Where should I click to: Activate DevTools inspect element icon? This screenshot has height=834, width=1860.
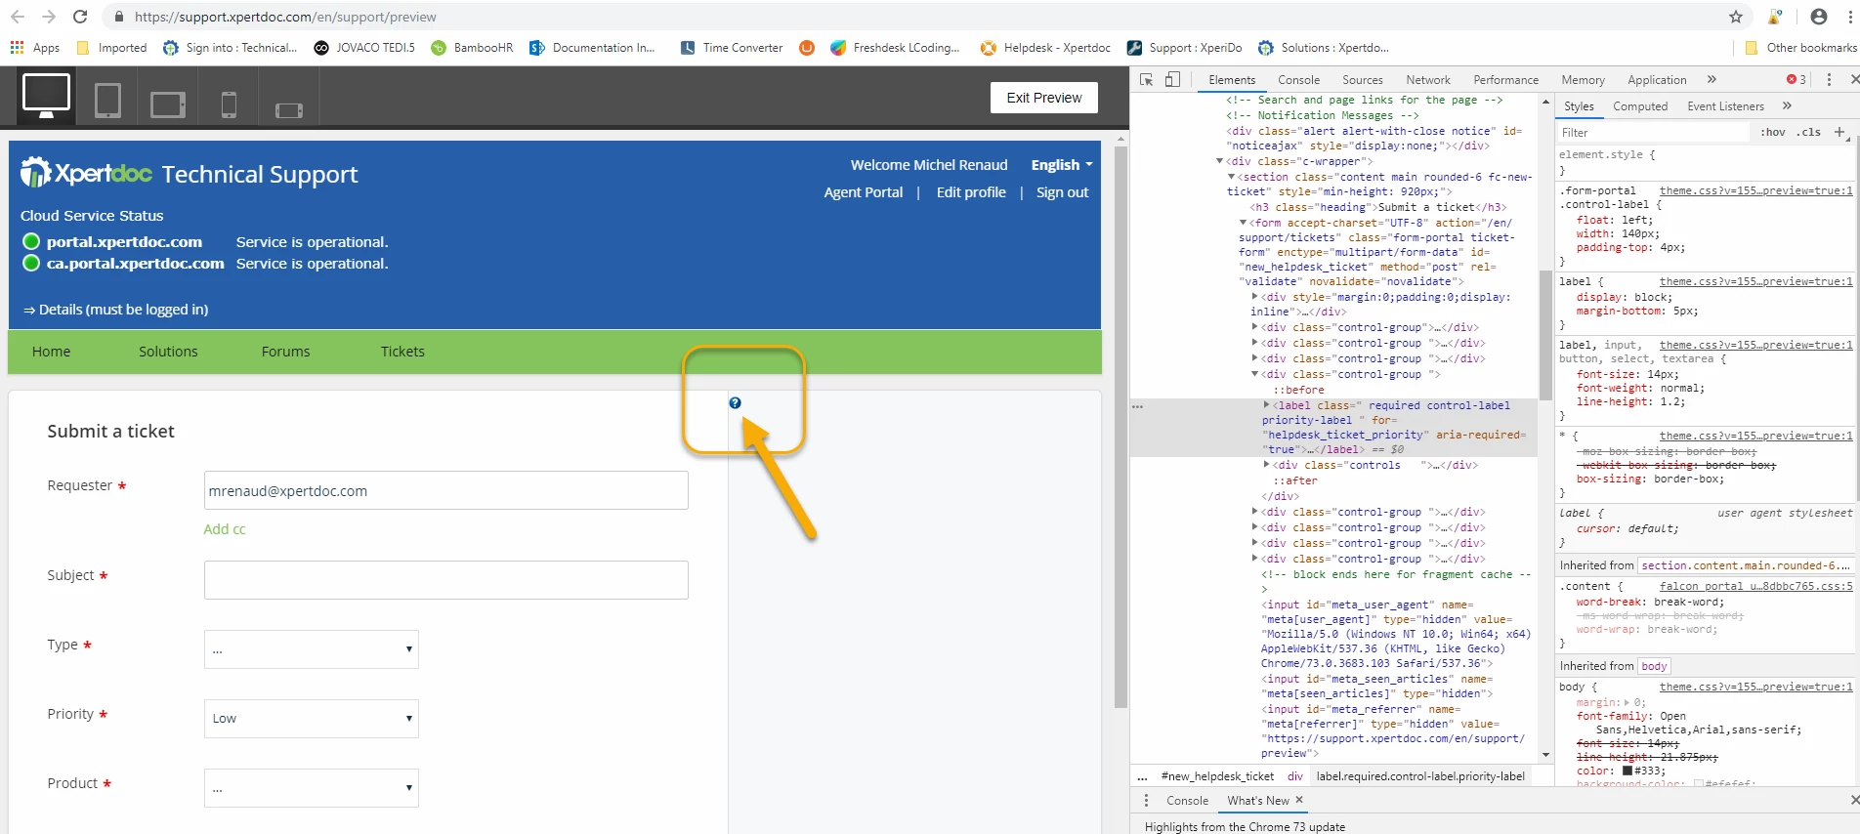(x=1147, y=80)
